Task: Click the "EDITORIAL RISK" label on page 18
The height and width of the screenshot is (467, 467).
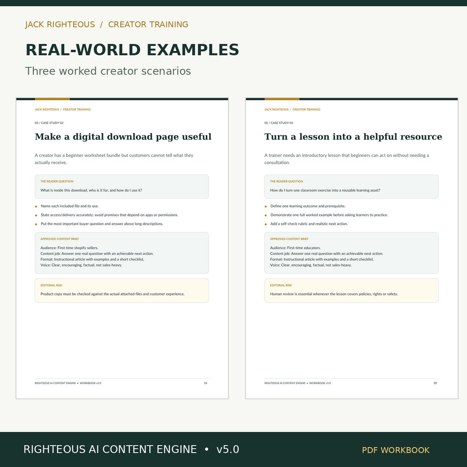Action: tap(281, 285)
